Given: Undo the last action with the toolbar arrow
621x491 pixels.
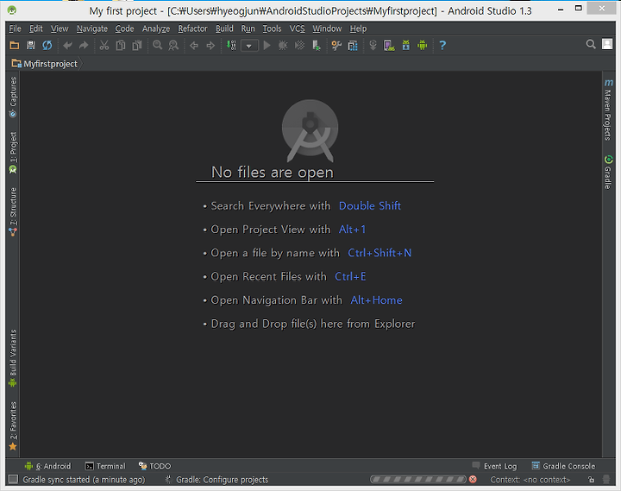Looking at the screenshot, I should 67,46.
